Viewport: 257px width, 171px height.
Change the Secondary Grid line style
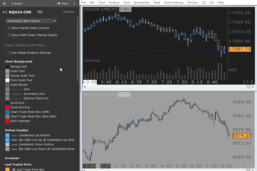pos(17,94)
